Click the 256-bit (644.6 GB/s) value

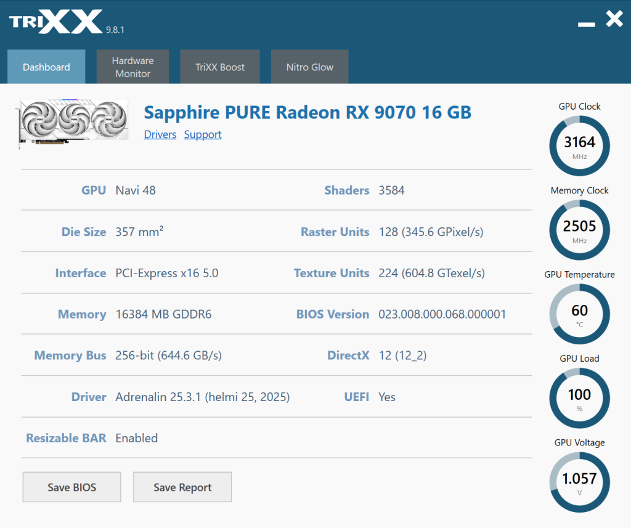pos(169,355)
